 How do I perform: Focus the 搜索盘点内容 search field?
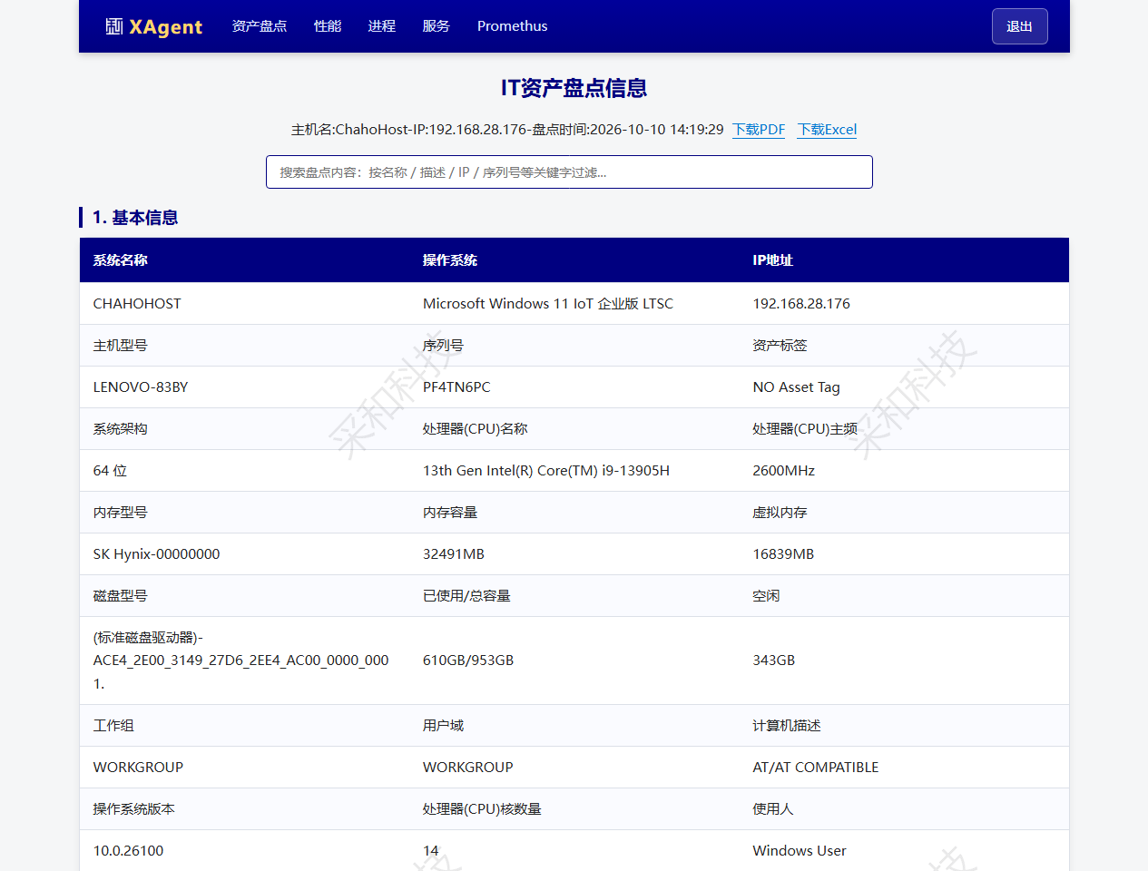click(569, 172)
